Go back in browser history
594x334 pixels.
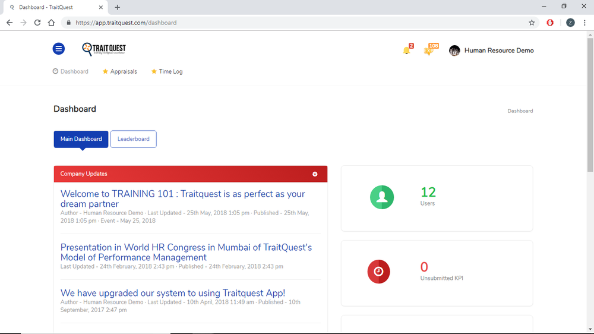pos(10,23)
